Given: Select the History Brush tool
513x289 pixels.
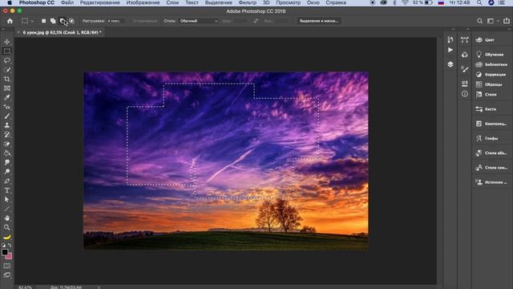Looking at the screenshot, I should click(7, 135).
